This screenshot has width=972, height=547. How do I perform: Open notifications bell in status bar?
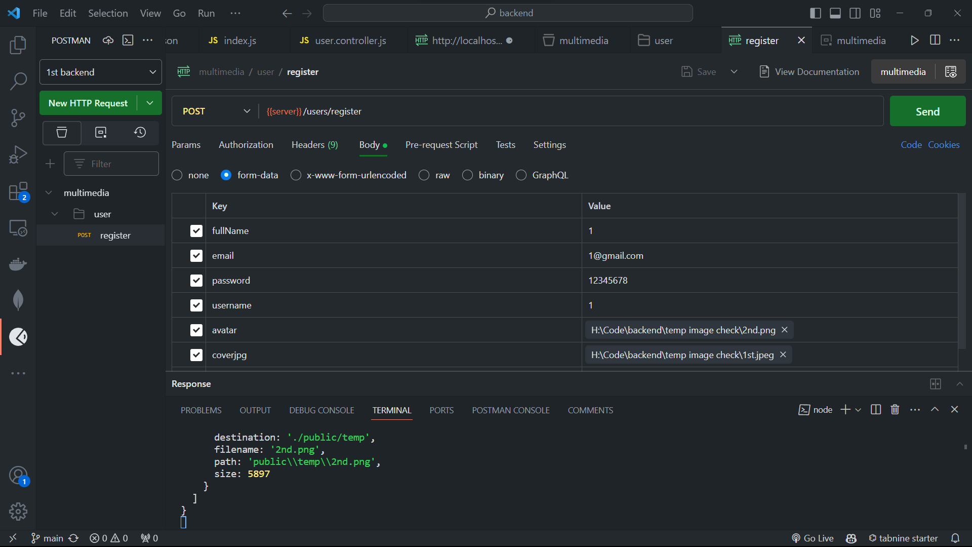(x=955, y=538)
